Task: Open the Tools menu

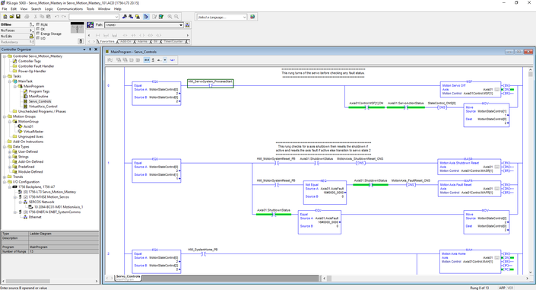Action: pyautogui.click(x=90, y=9)
